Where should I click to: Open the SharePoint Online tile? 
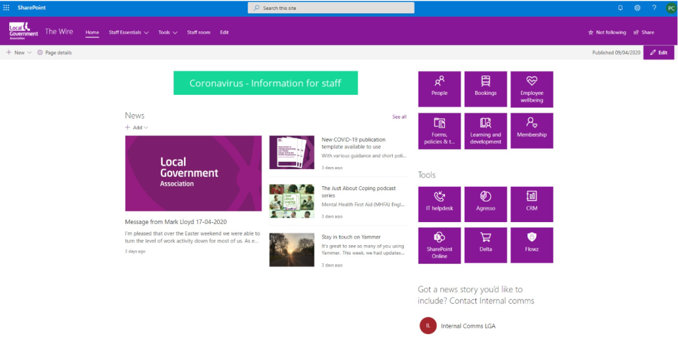pos(440,245)
